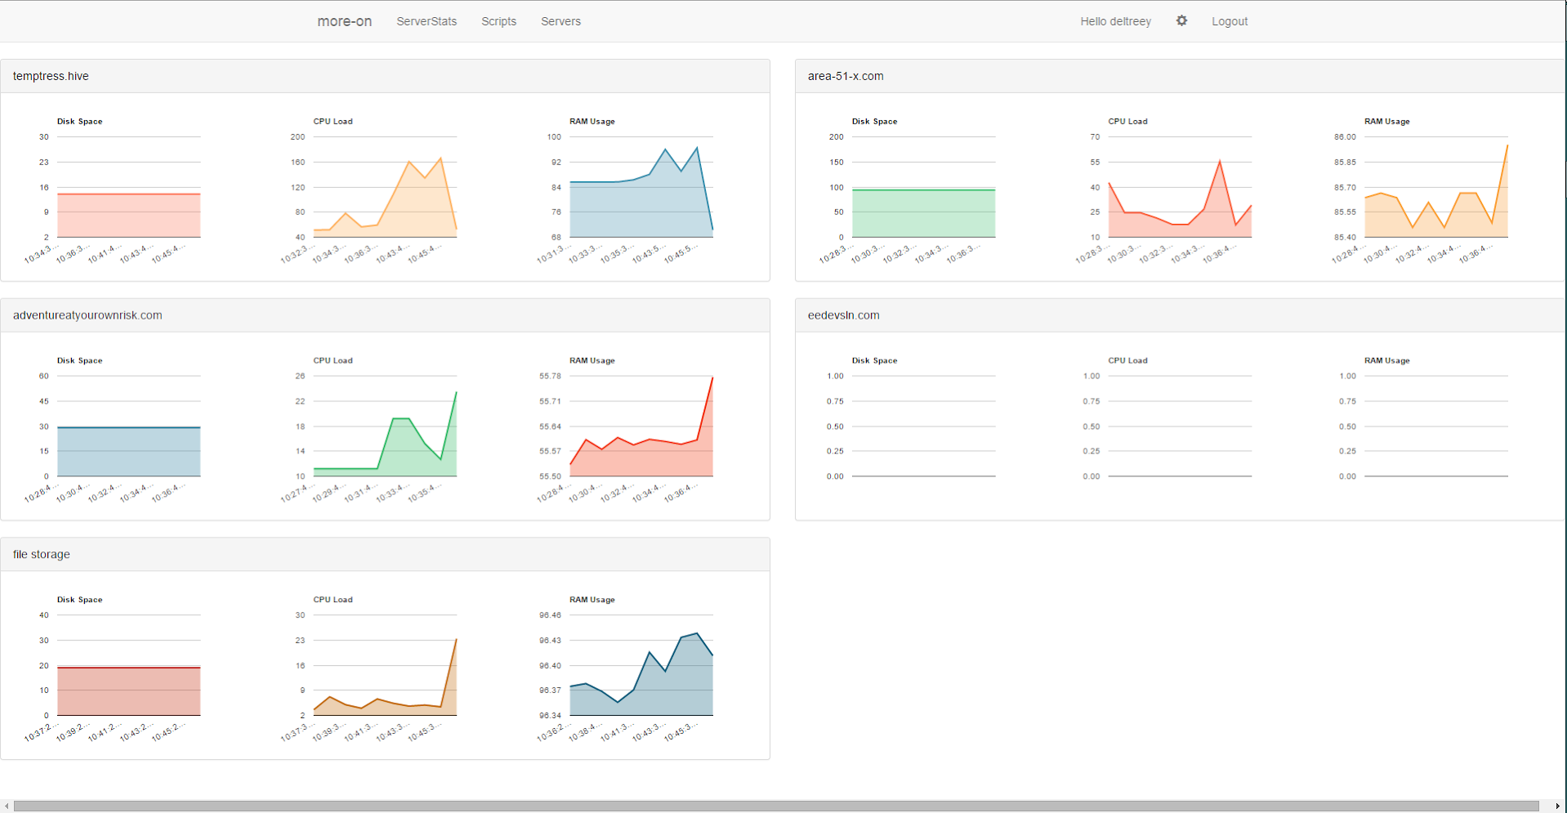This screenshot has height=813, width=1567.
Task: Open the ServerStats menu item
Action: [426, 21]
